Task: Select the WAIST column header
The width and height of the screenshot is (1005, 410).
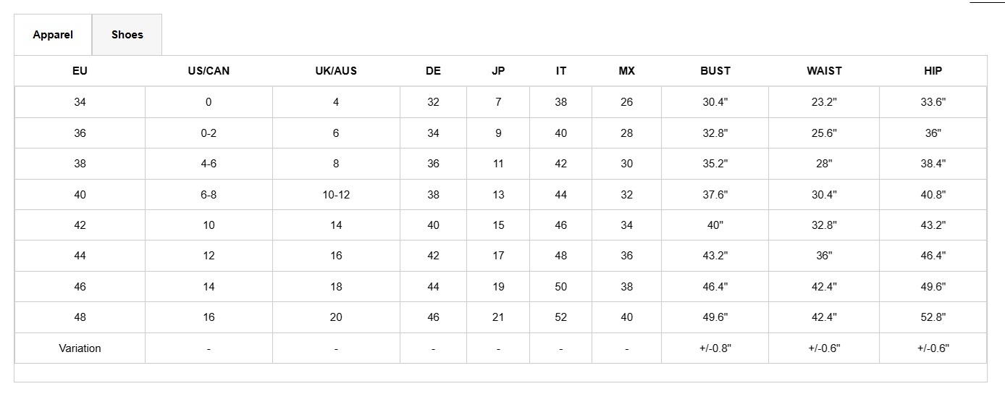Action: click(824, 71)
